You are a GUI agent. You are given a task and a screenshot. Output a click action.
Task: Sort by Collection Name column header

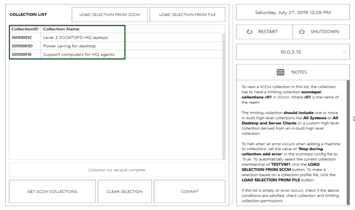click(x=61, y=29)
